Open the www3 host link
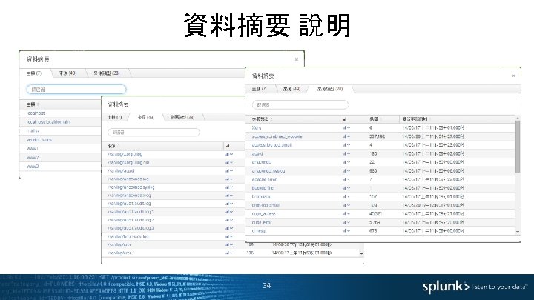Viewport: 534px width, 300px height. pyautogui.click(x=33, y=167)
